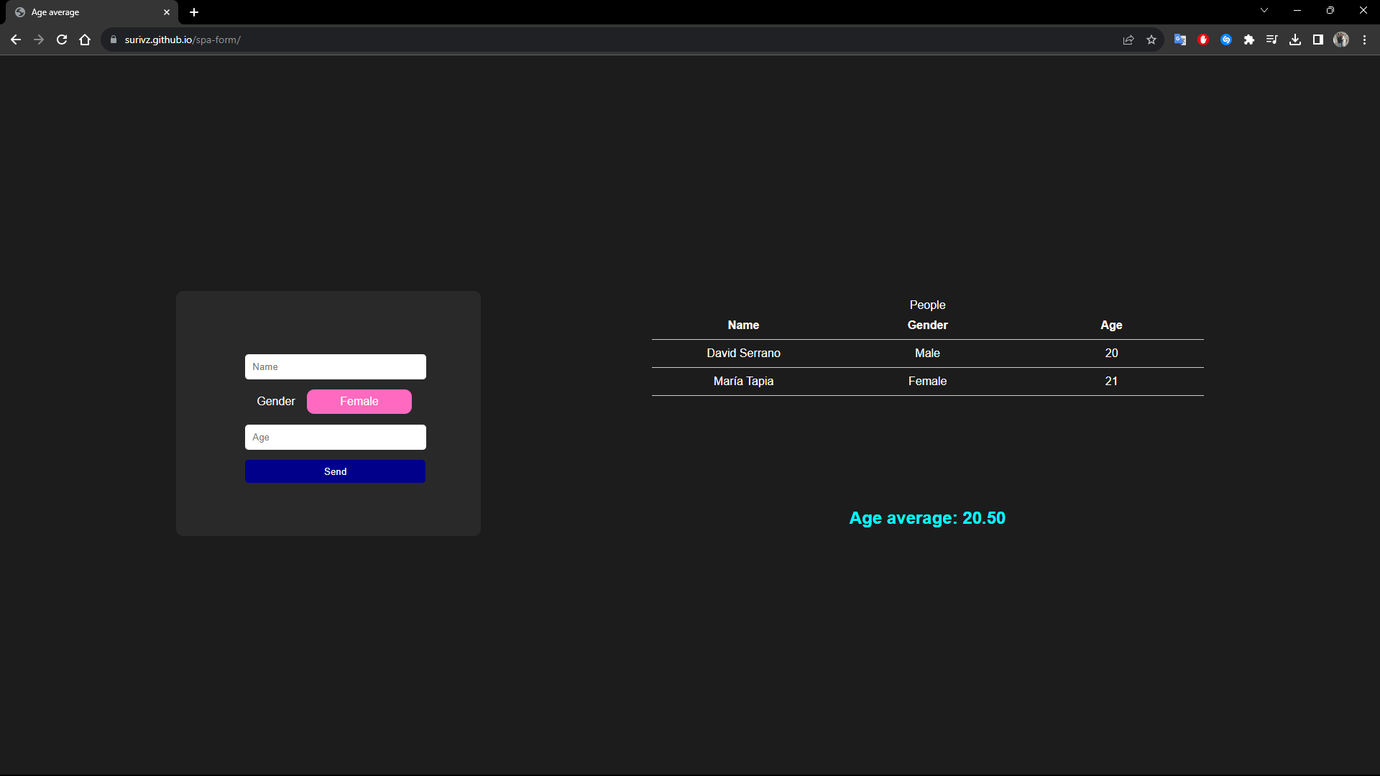
Task: Expand the window search tabs chevron
Action: (1264, 10)
